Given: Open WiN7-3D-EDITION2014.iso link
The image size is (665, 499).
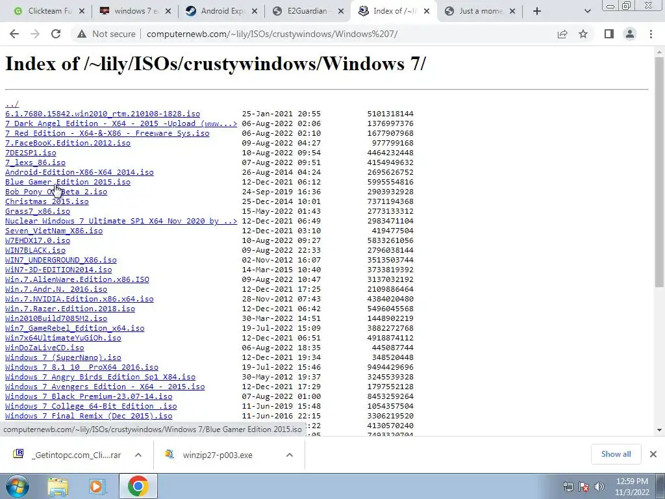Looking at the screenshot, I should (58, 270).
